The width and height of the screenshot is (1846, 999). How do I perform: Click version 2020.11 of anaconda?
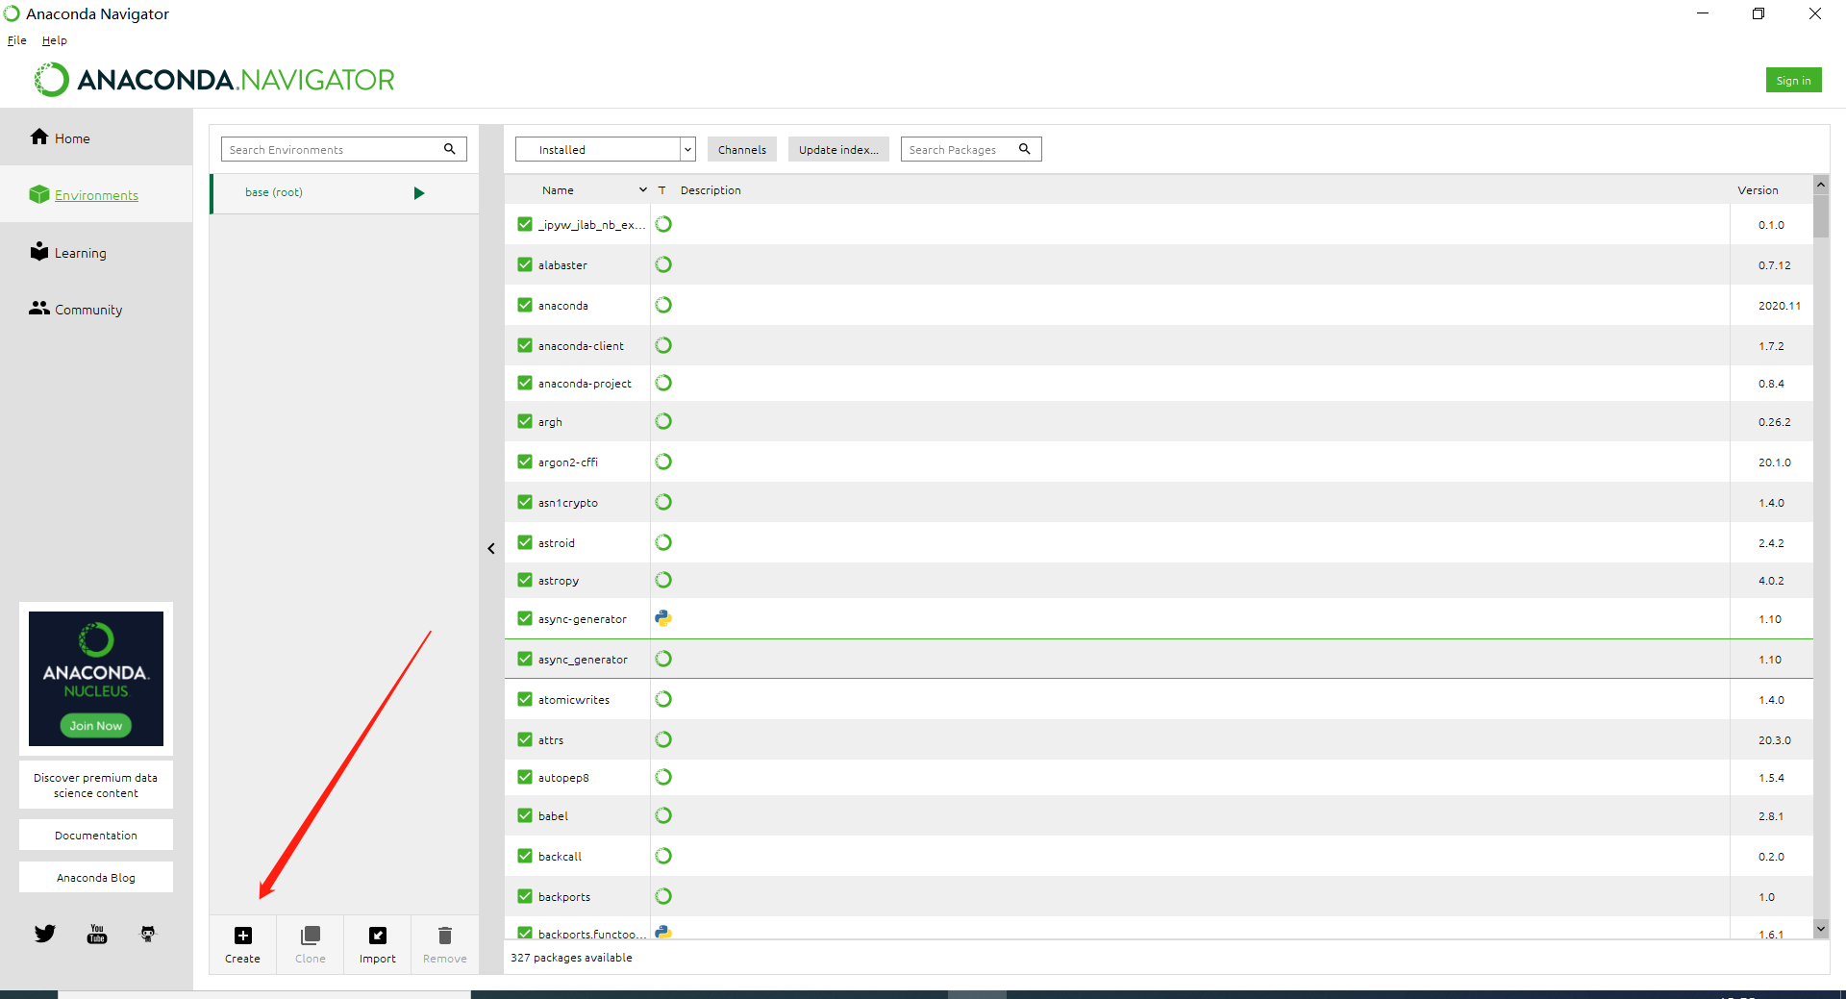[x=1780, y=306]
